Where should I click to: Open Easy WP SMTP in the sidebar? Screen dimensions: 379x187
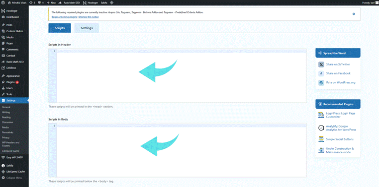click(14, 157)
